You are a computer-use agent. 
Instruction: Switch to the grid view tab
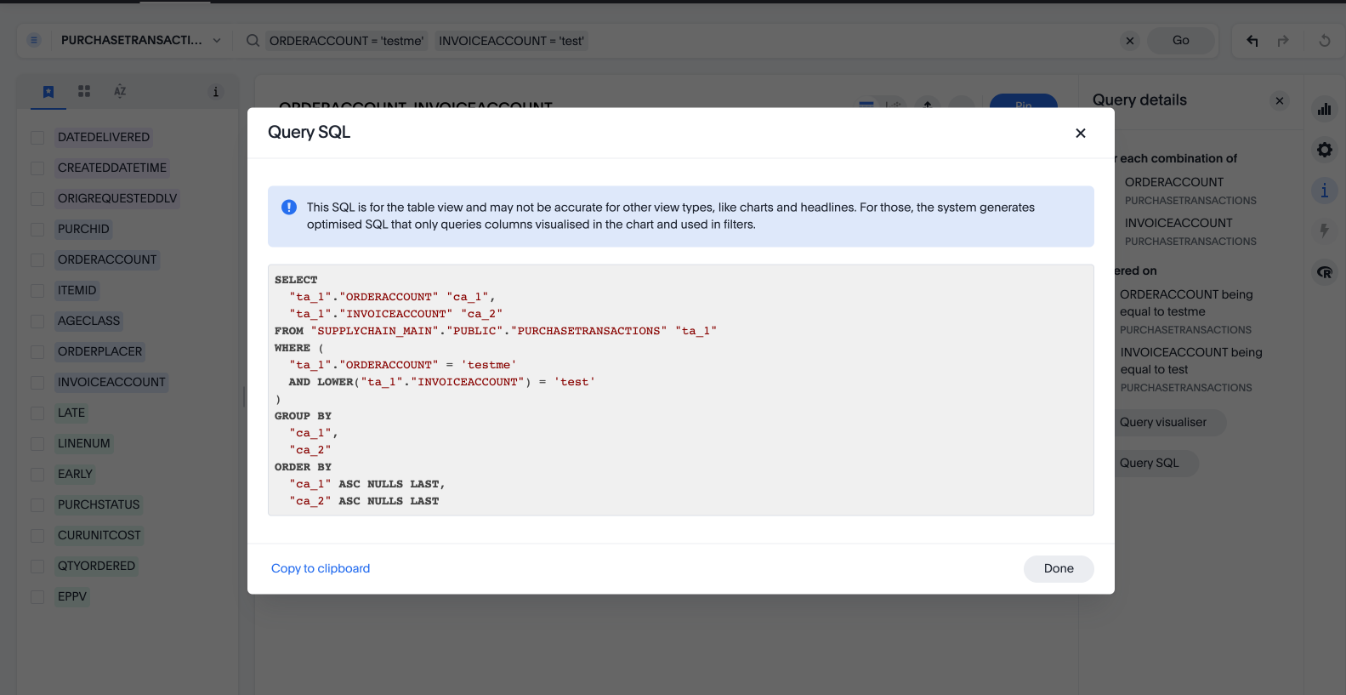(84, 91)
